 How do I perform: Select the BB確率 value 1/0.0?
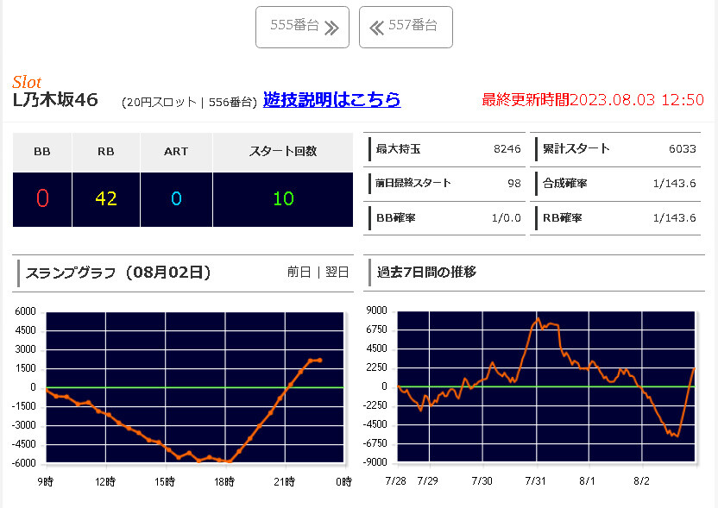[x=506, y=218]
